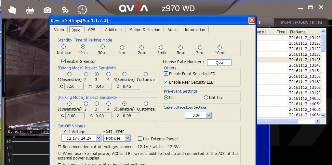Screen dimensions: 332x165
Task: Enable Use External Power checkbox
Action: [x=140, y=139]
